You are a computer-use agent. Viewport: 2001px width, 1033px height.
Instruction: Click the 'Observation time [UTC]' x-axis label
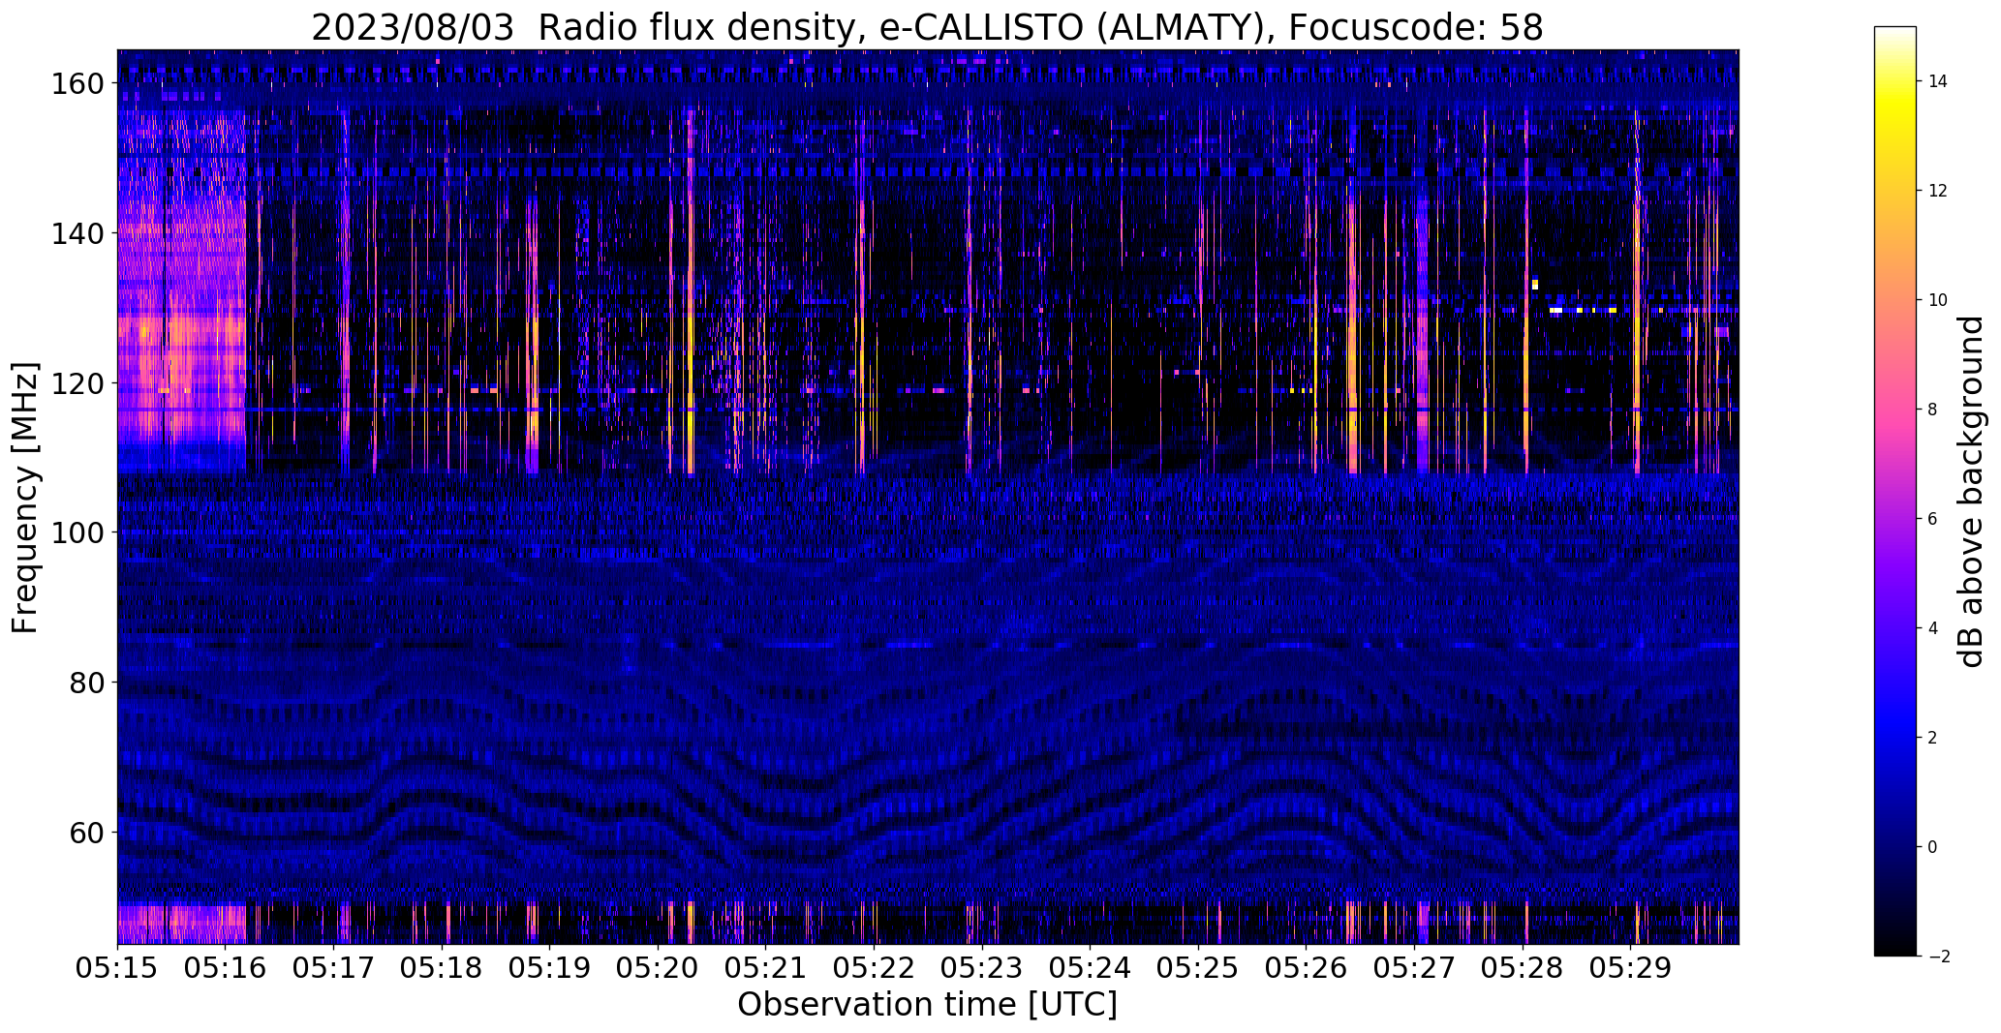pyautogui.click(x=927, y=1004)
